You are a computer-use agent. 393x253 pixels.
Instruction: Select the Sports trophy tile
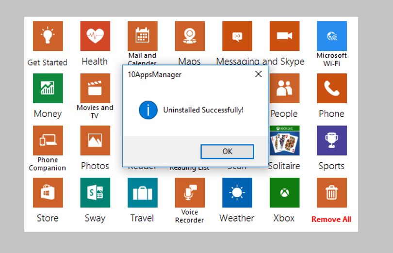point(332,140)
